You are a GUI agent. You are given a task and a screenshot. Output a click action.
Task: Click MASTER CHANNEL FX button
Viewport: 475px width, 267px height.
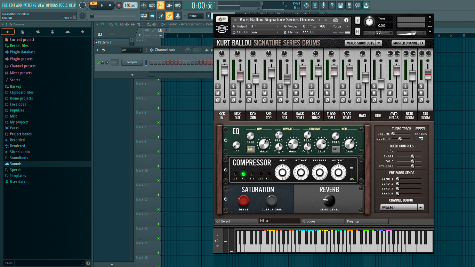tap(408, 43)
